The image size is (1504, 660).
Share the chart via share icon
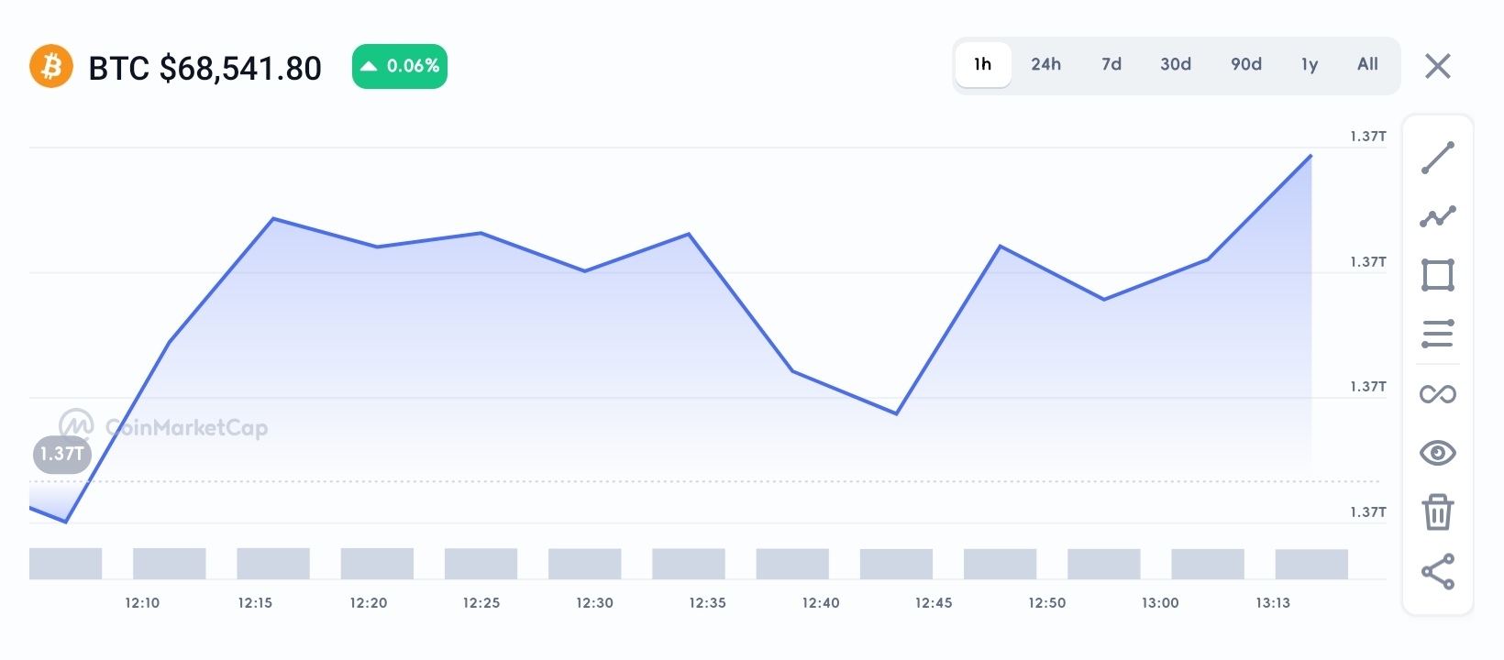click(x=1437, y=572)
